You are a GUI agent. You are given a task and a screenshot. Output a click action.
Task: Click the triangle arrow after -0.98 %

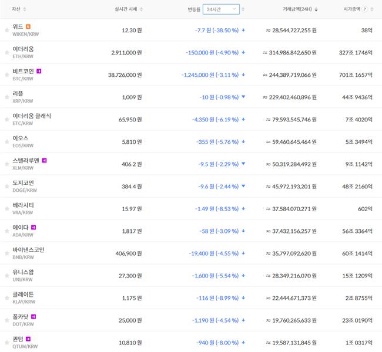[x=243, y=97]
